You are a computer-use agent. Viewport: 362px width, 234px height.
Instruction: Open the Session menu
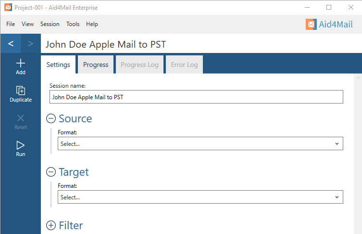(x=50, y=24)
